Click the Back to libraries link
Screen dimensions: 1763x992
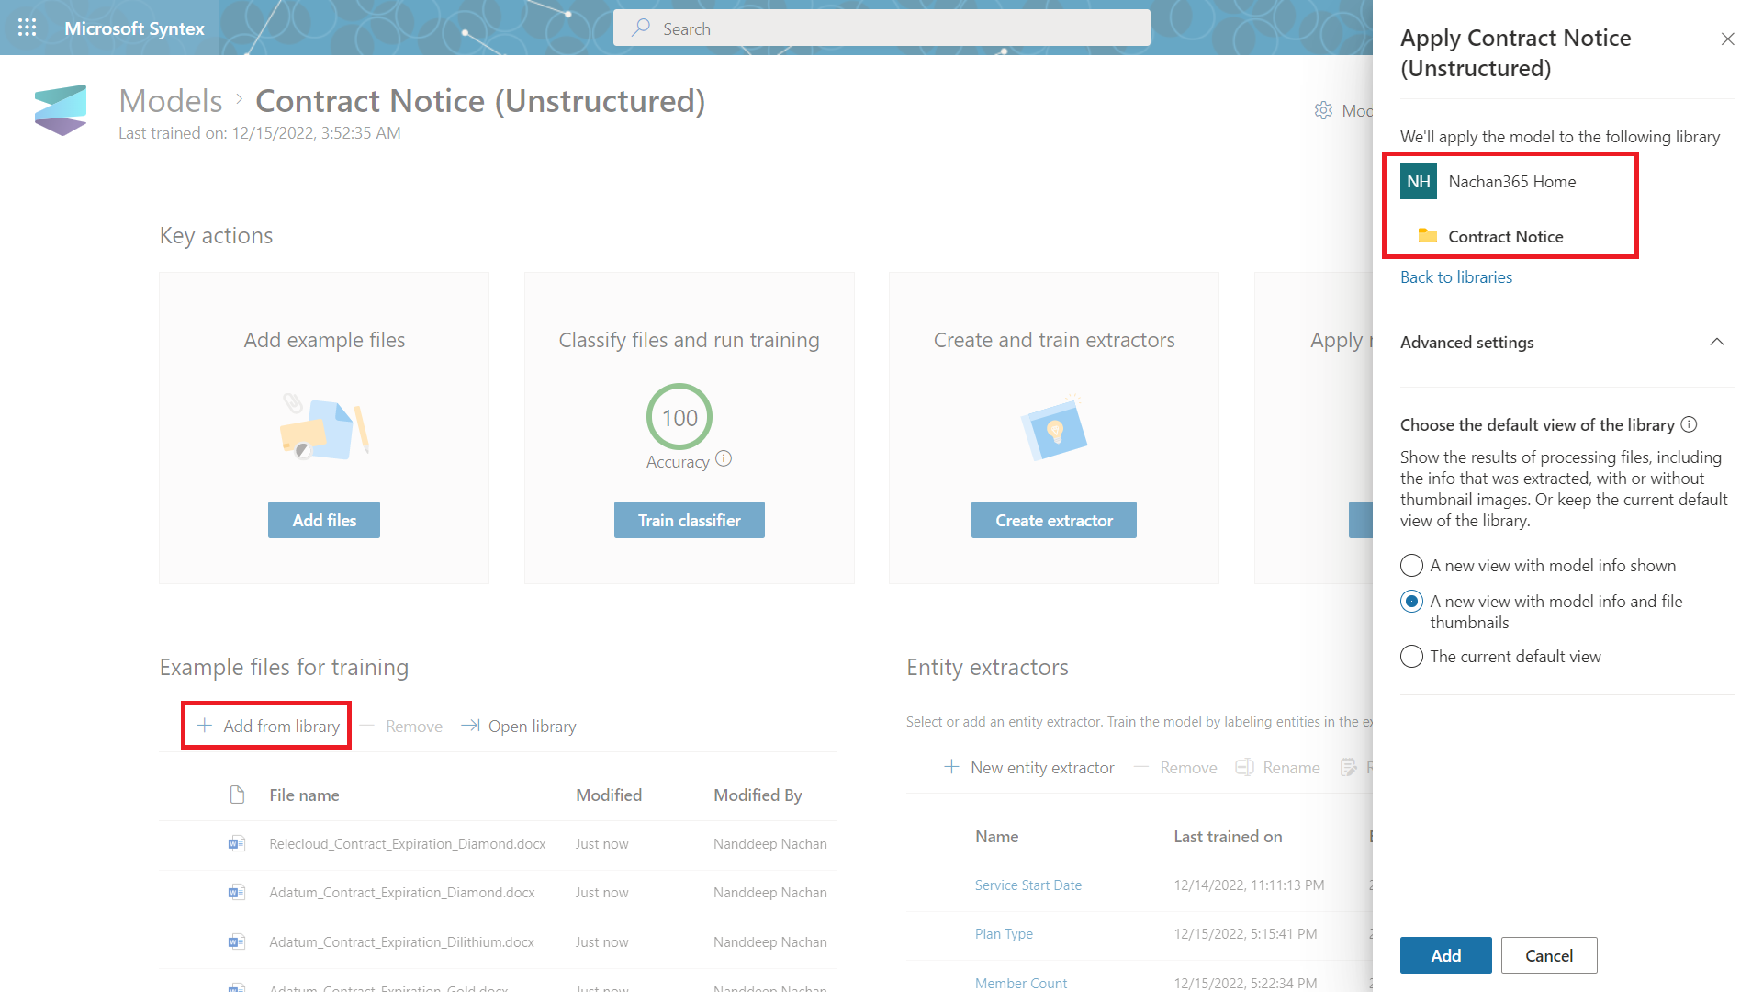(1455, 277)
